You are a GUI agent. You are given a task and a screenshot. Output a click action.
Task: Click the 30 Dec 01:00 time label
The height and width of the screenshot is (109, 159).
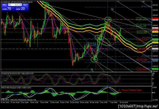click(94, 102)
